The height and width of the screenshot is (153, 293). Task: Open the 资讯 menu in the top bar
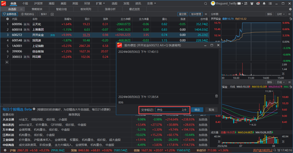tap(138, 3)
